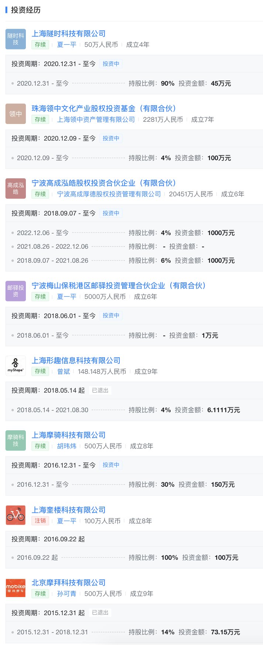The height and width of the screenshot is (645, 263).
Task: Click the 邮驿投资 company logo icon
Action: click(16, 291)
